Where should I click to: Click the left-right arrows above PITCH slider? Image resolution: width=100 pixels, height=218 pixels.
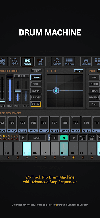coord(22,76)
